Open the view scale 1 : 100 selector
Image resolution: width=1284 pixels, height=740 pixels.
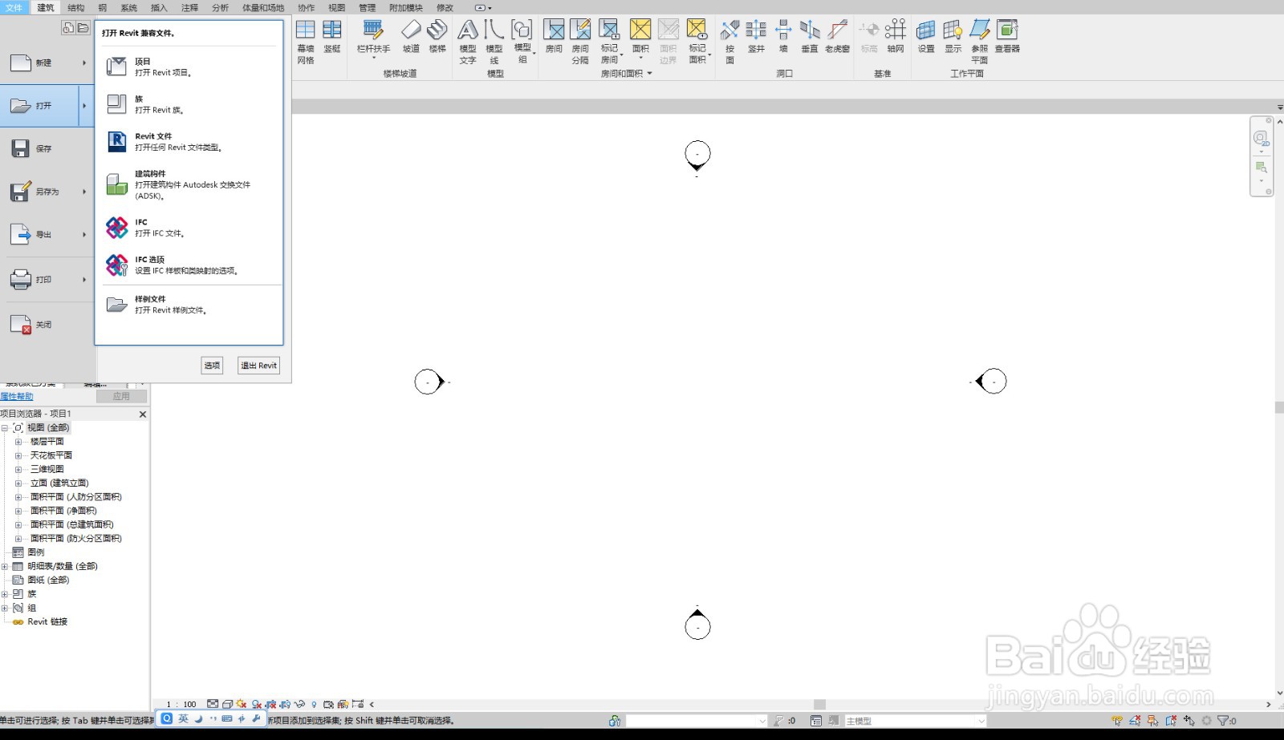coord(181,705)
